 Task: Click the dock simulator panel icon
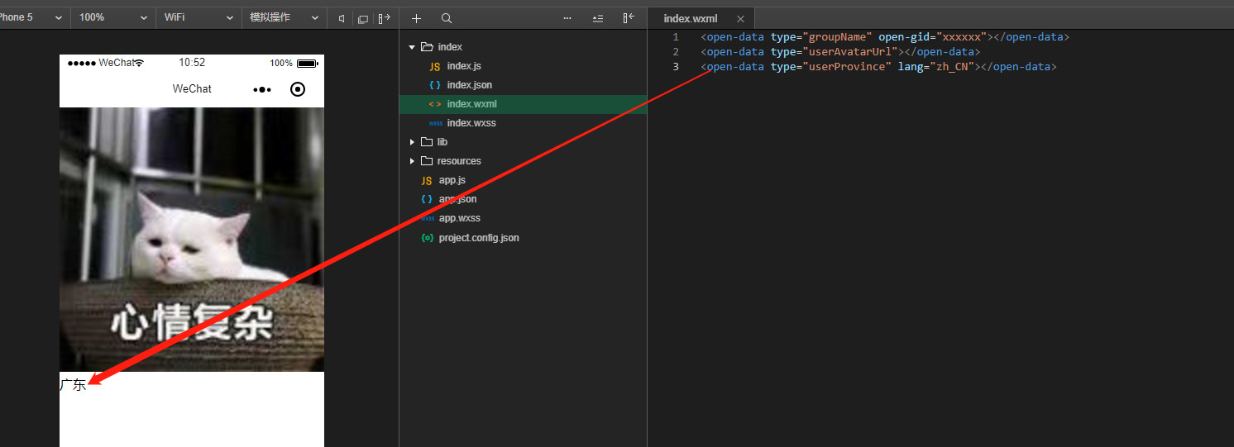pos(384,18)
